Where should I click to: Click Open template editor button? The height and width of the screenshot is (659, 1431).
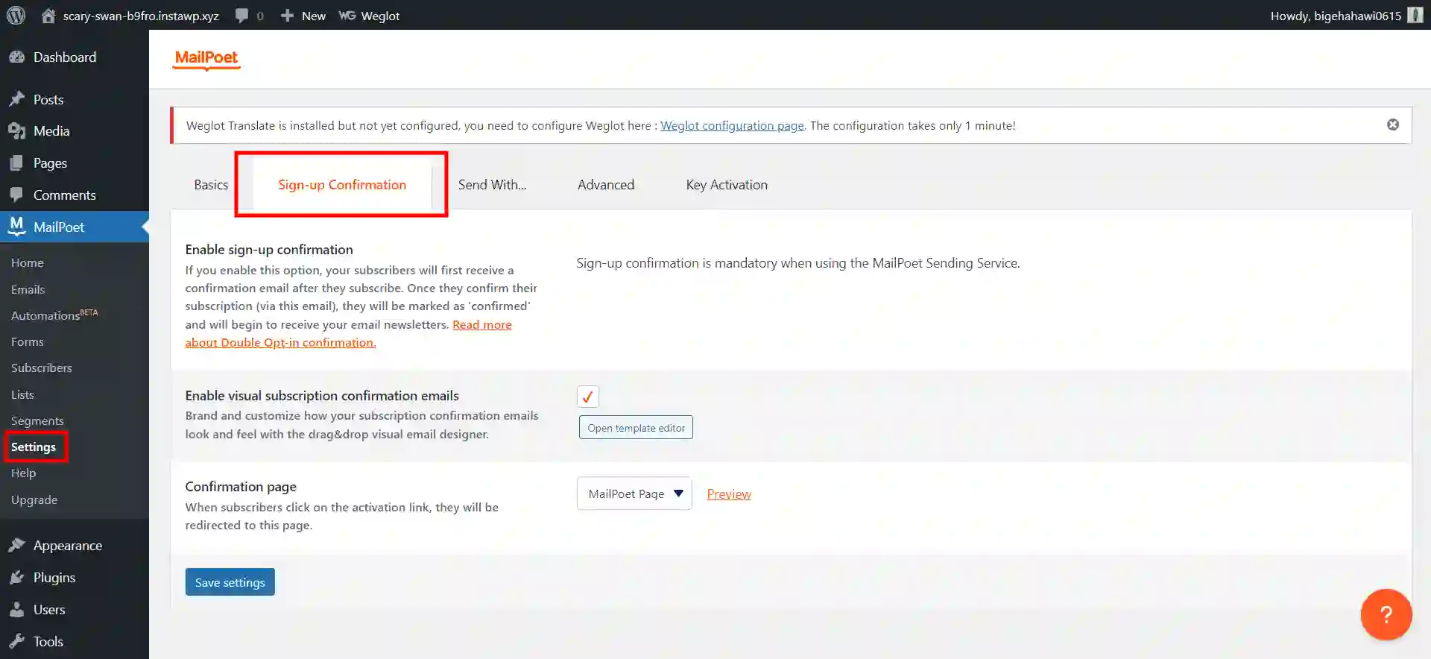(x=636, y=428)
